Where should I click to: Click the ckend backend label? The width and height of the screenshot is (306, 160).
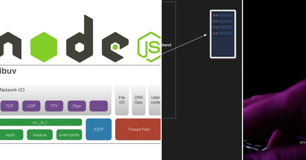click(166, 45)
